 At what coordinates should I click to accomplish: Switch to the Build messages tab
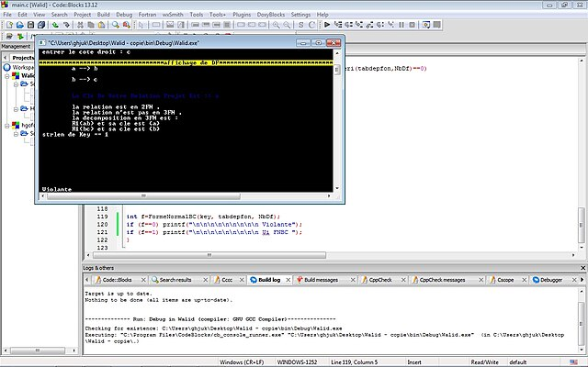[322, 279]
